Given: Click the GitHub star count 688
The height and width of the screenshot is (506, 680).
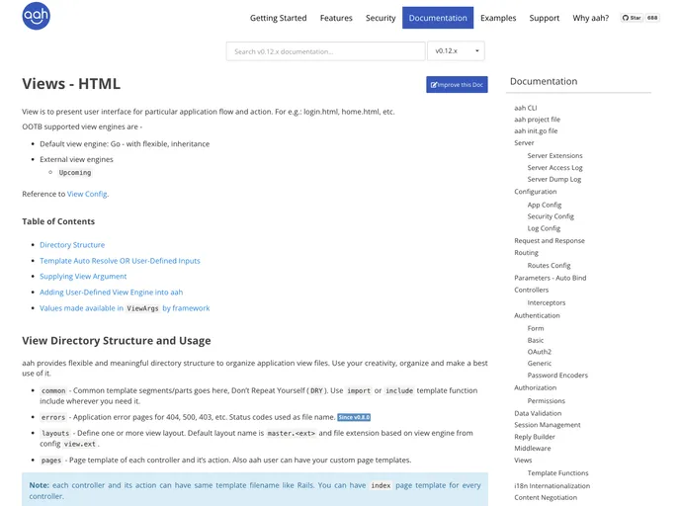Looking at the screenshot, I should (652, 18).
